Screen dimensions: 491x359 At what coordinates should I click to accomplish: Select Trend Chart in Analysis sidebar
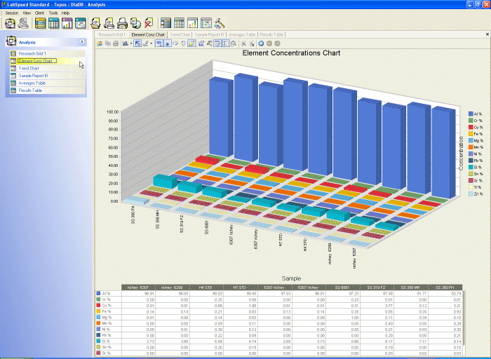(29, 68)
